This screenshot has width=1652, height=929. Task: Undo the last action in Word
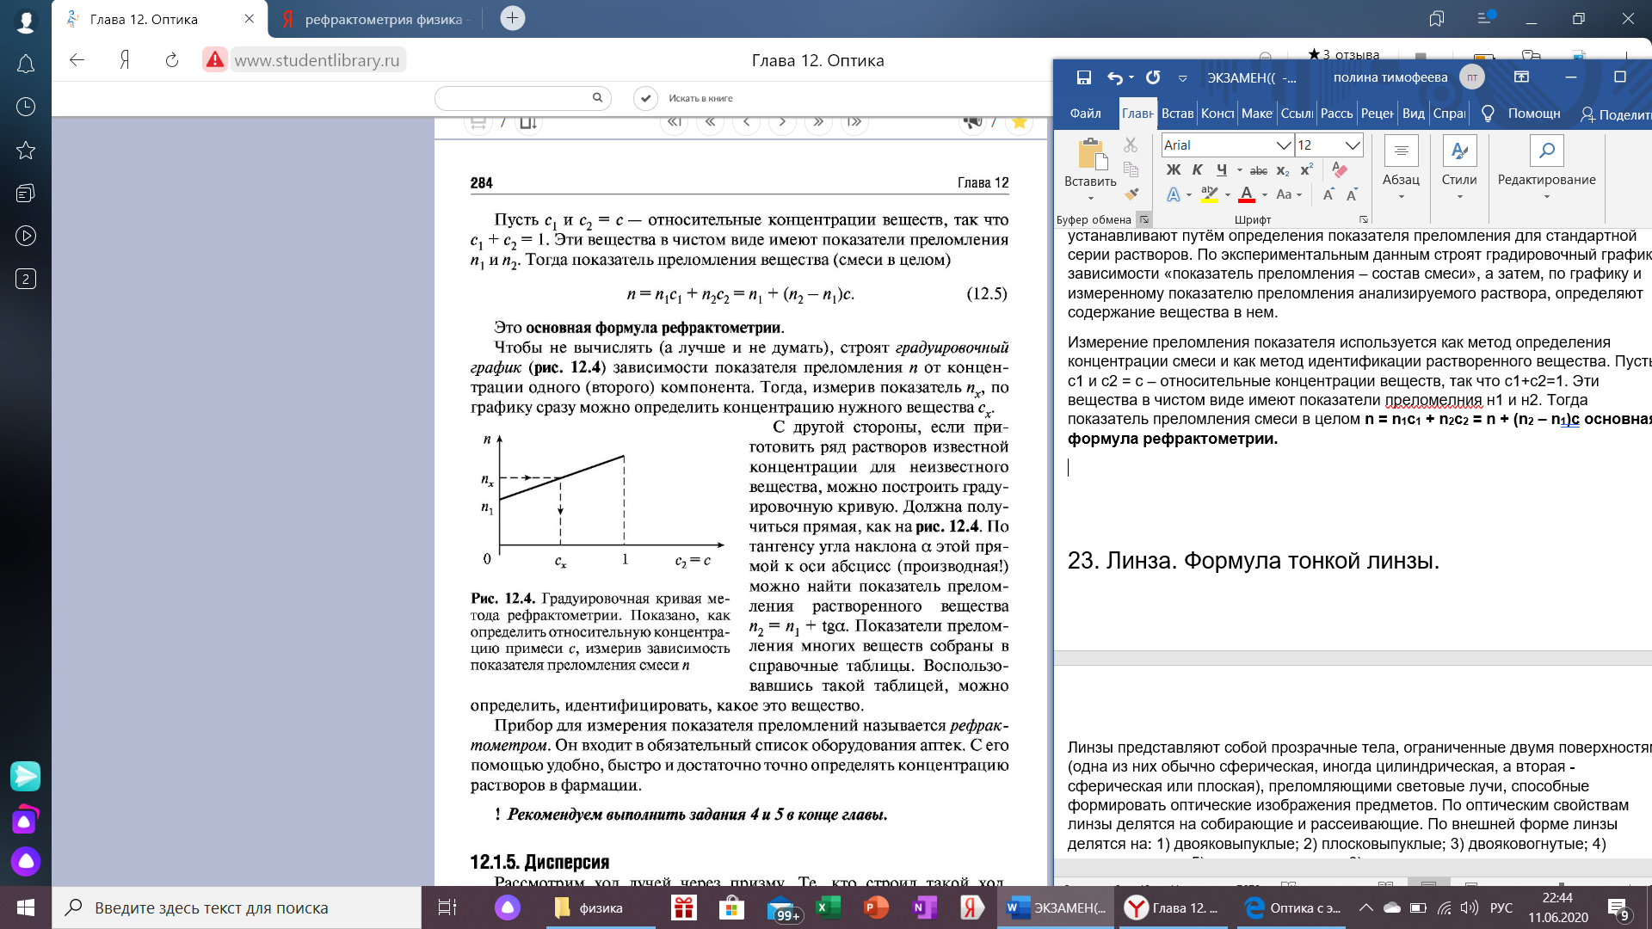(x=1115, y=77)
